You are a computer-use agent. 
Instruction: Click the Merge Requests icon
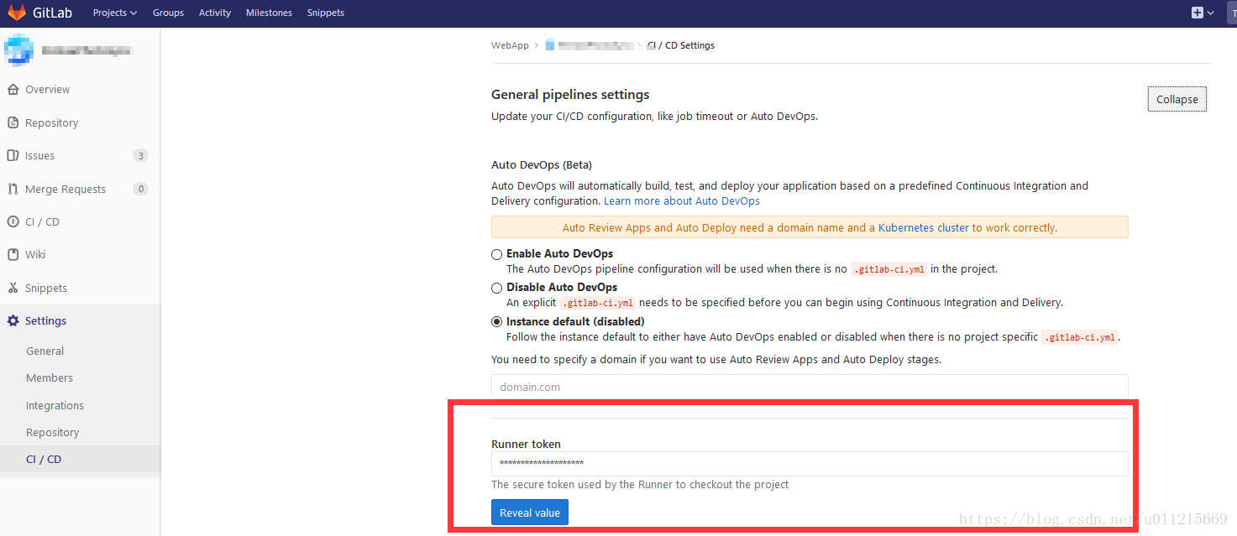point(13,190)
